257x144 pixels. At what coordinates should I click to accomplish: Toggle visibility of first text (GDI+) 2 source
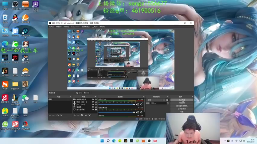point(93,102)
